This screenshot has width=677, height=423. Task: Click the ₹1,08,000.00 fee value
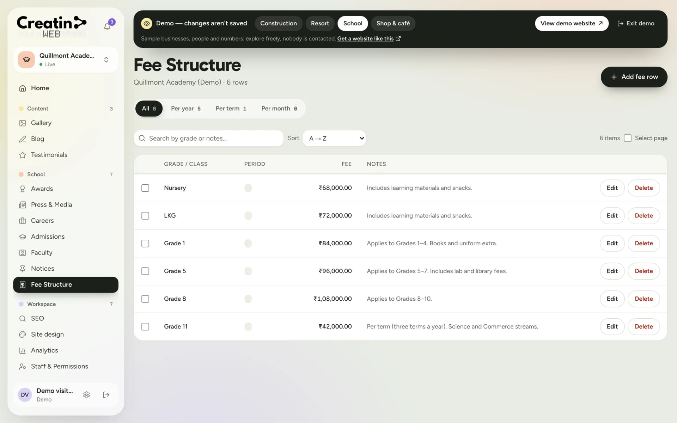tap(333, 299)
